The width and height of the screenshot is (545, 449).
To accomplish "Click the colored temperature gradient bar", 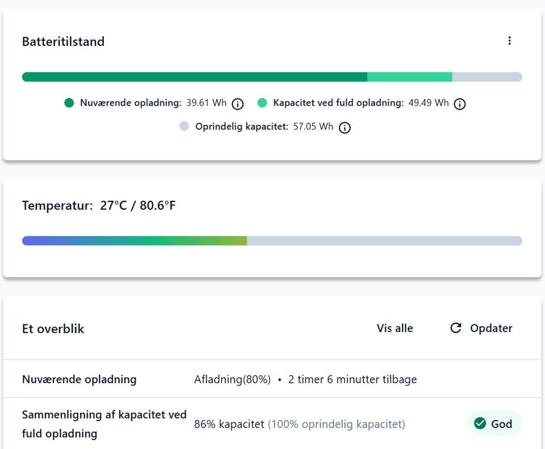I will (x=135, y=241).
